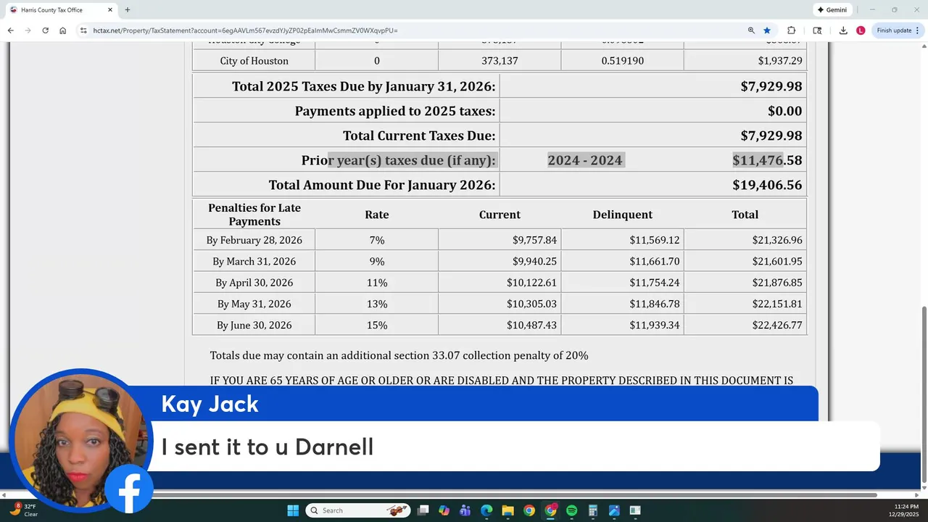
Task: Open Calculator from the taskbar
Action: [x=593, y=510]
